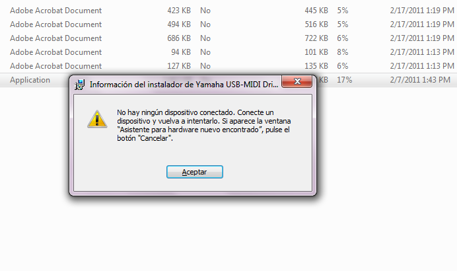This screenshot has height=271, width=457.
Task: Select the 127 KB Adobe Acrobat Document row
Action: pyautogui.click(x=228, y=66)
